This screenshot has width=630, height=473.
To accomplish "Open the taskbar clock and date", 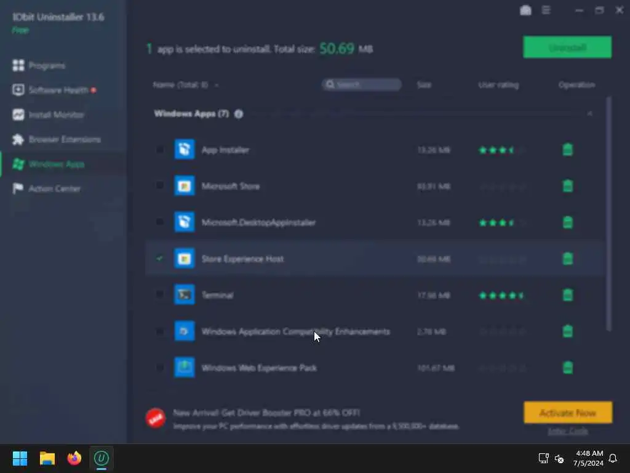I will click(x=589, y=458).
